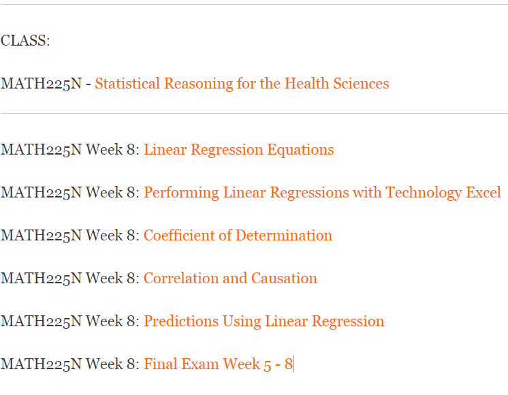Click Performing Linear Regressions with Technology Excel link
Screen dimensions: 508x395
click(322, 193)
